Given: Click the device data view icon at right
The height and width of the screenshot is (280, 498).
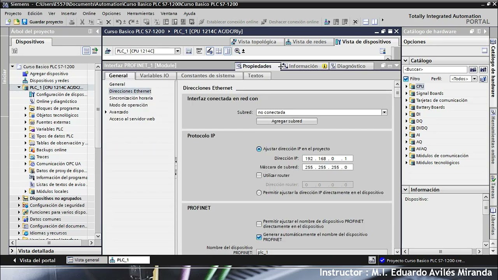Looking at the screenshot, I should click(x=382, y=51).
